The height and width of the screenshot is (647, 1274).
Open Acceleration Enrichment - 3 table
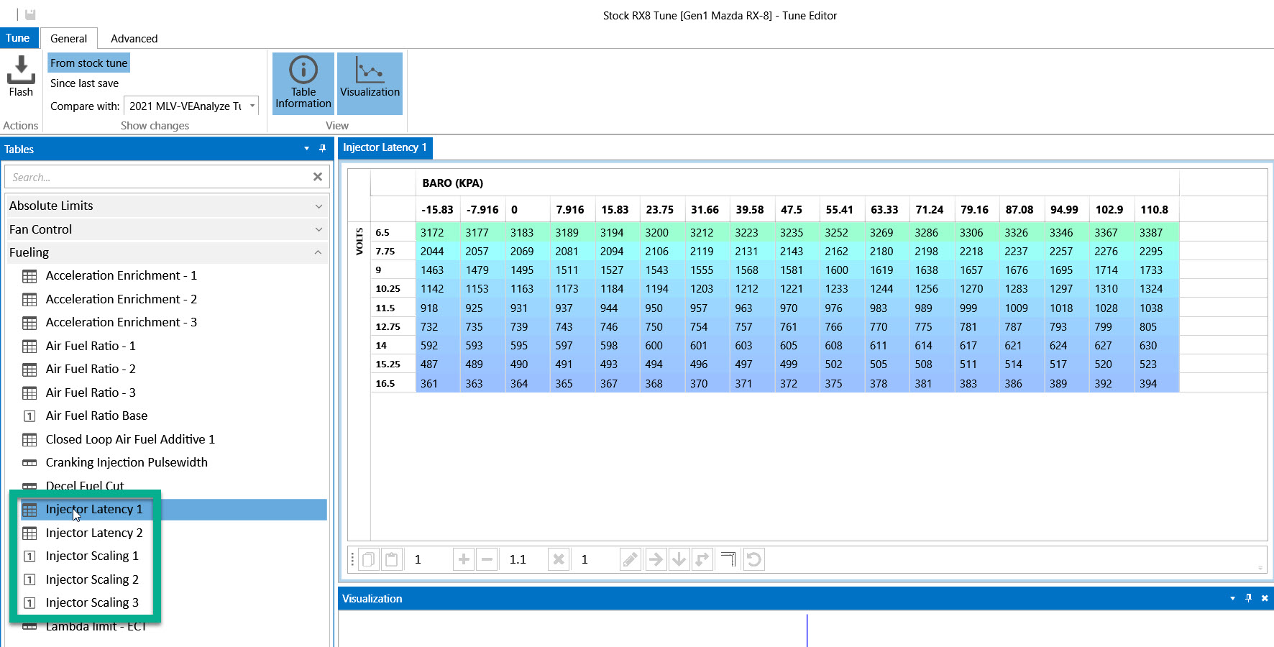[x=122, y=323]
